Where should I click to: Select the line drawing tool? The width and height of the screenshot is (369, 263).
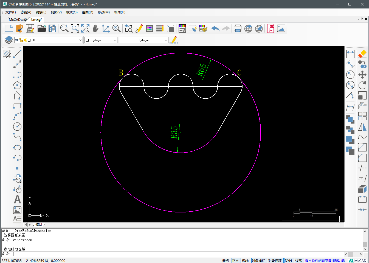(x=17, y=54)
